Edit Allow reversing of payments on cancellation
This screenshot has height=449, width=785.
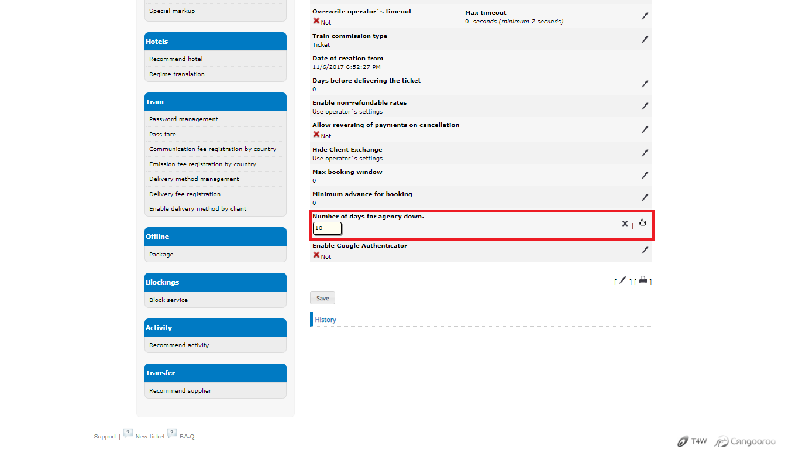pyautogui.click(x=645, y=129)
